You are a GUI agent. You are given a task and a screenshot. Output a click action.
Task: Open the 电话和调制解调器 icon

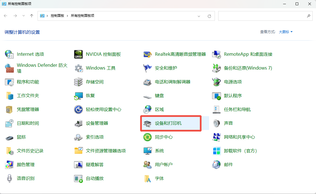(x=148, y=82)
